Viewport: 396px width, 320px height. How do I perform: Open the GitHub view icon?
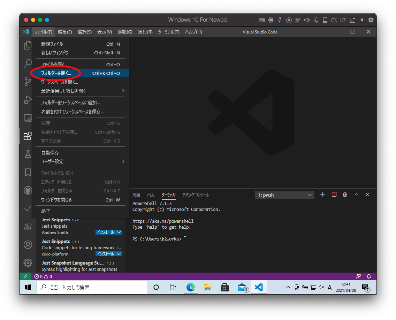point(28,190)
